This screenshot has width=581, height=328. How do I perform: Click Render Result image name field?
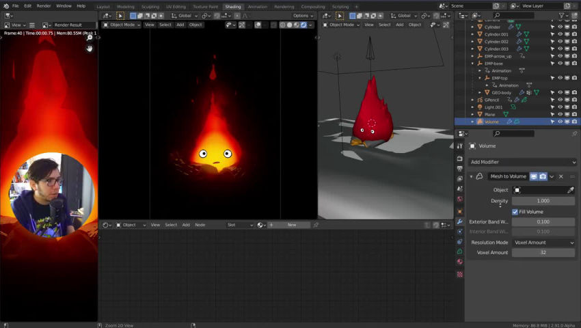click(x=74, y=25)
